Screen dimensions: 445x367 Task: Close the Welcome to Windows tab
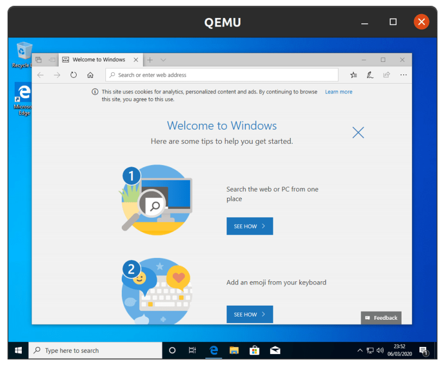tap(136, 60)
